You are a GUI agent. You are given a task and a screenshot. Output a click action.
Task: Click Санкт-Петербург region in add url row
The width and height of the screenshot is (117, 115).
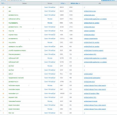point(50,74)
